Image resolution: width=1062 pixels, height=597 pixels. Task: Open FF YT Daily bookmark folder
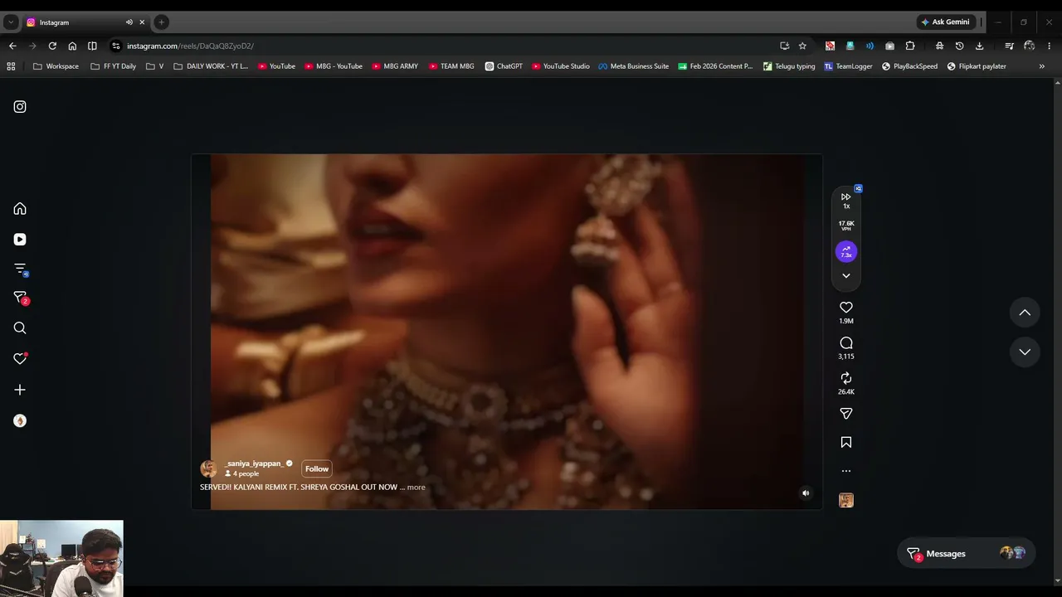pyautogui.click(x=113, y=66)
